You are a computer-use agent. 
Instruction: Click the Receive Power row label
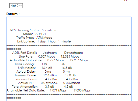click(27, 79)
